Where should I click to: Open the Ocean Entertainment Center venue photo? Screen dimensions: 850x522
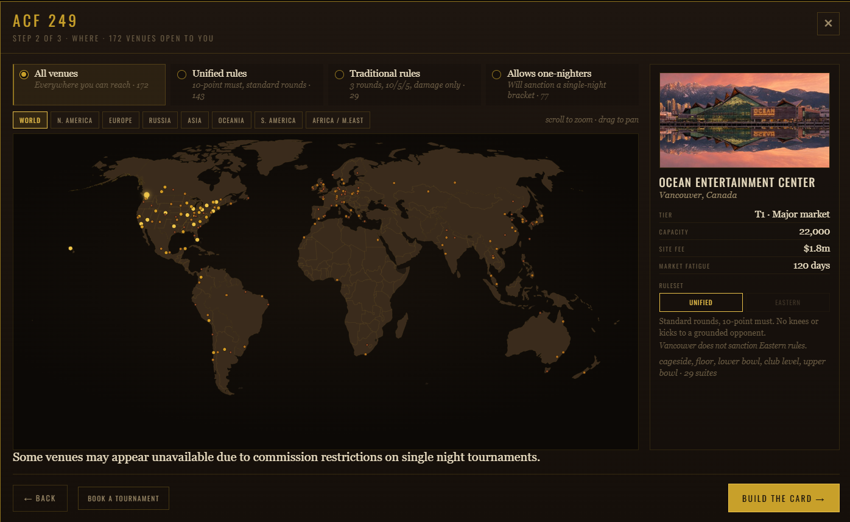[x=744, y=120]
